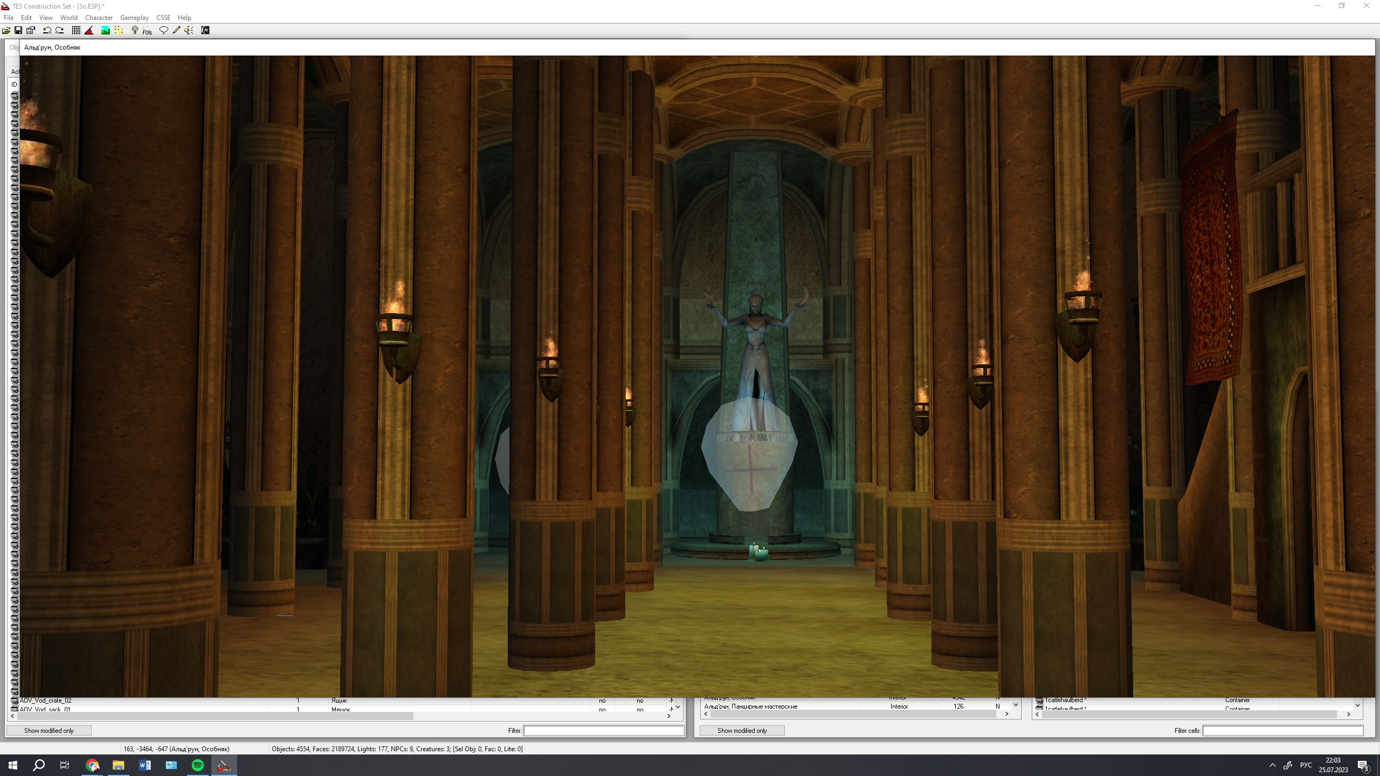The image size is (1380, 776).
Task: Toggle angle snap red triangle icon
Action: coord(89,30)
